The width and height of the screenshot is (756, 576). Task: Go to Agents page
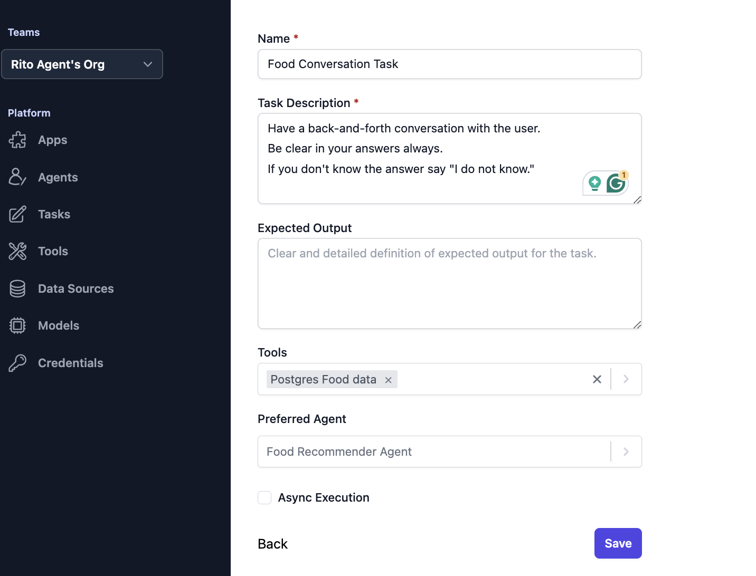58,177
